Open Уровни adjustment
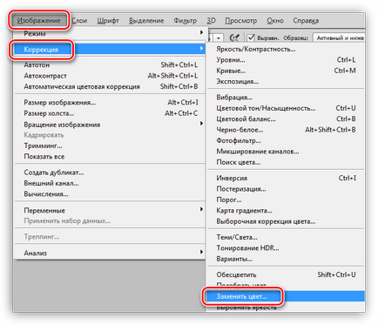This screenshot has height=325, width=378. point(286,60)
